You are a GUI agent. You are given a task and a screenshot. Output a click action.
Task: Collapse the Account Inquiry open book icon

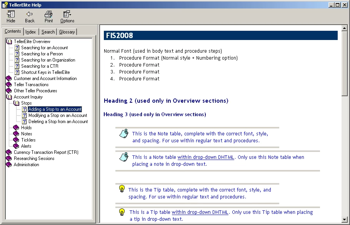click(9, 97)
